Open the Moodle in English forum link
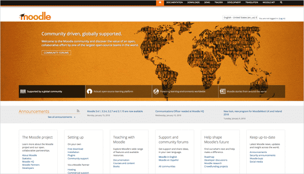Image resolution: width=304 pixels, height=174 pixels. click(168, 157)
